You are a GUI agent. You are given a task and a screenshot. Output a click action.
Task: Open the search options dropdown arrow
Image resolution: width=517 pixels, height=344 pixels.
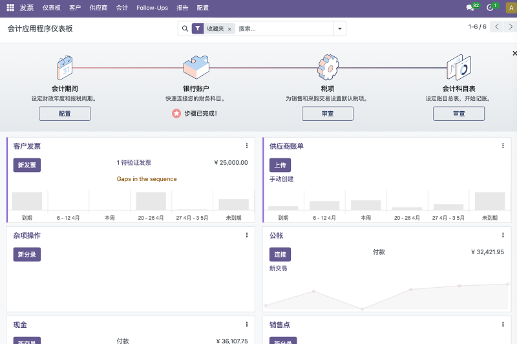[340, 28]
